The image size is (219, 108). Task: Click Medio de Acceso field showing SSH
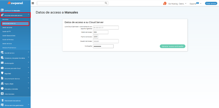(x=100, y=32)
